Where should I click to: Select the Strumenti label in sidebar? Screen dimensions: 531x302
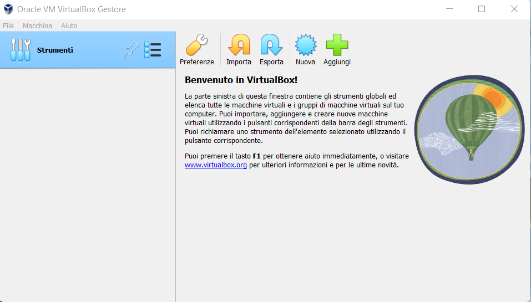pyautogui.click(x=55, y=50)
